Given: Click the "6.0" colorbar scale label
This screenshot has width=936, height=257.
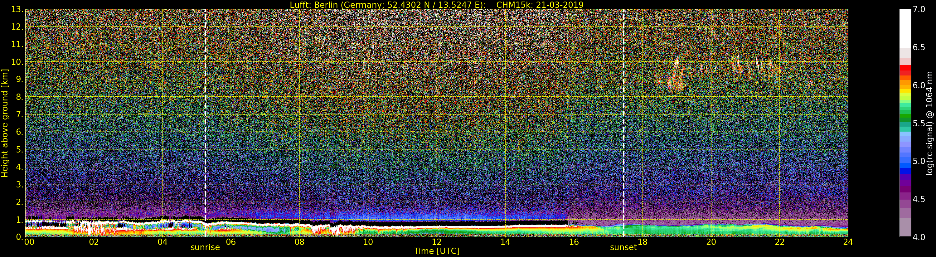Looking at the screenshot, I should 919,85.
